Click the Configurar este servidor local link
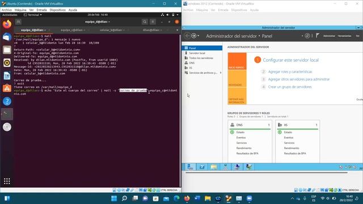The image size is (363, 204). click(x=291, y=60)
